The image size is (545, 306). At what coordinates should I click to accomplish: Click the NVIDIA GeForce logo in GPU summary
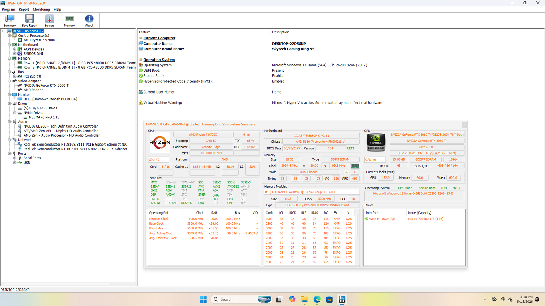(x=376, y=142)
